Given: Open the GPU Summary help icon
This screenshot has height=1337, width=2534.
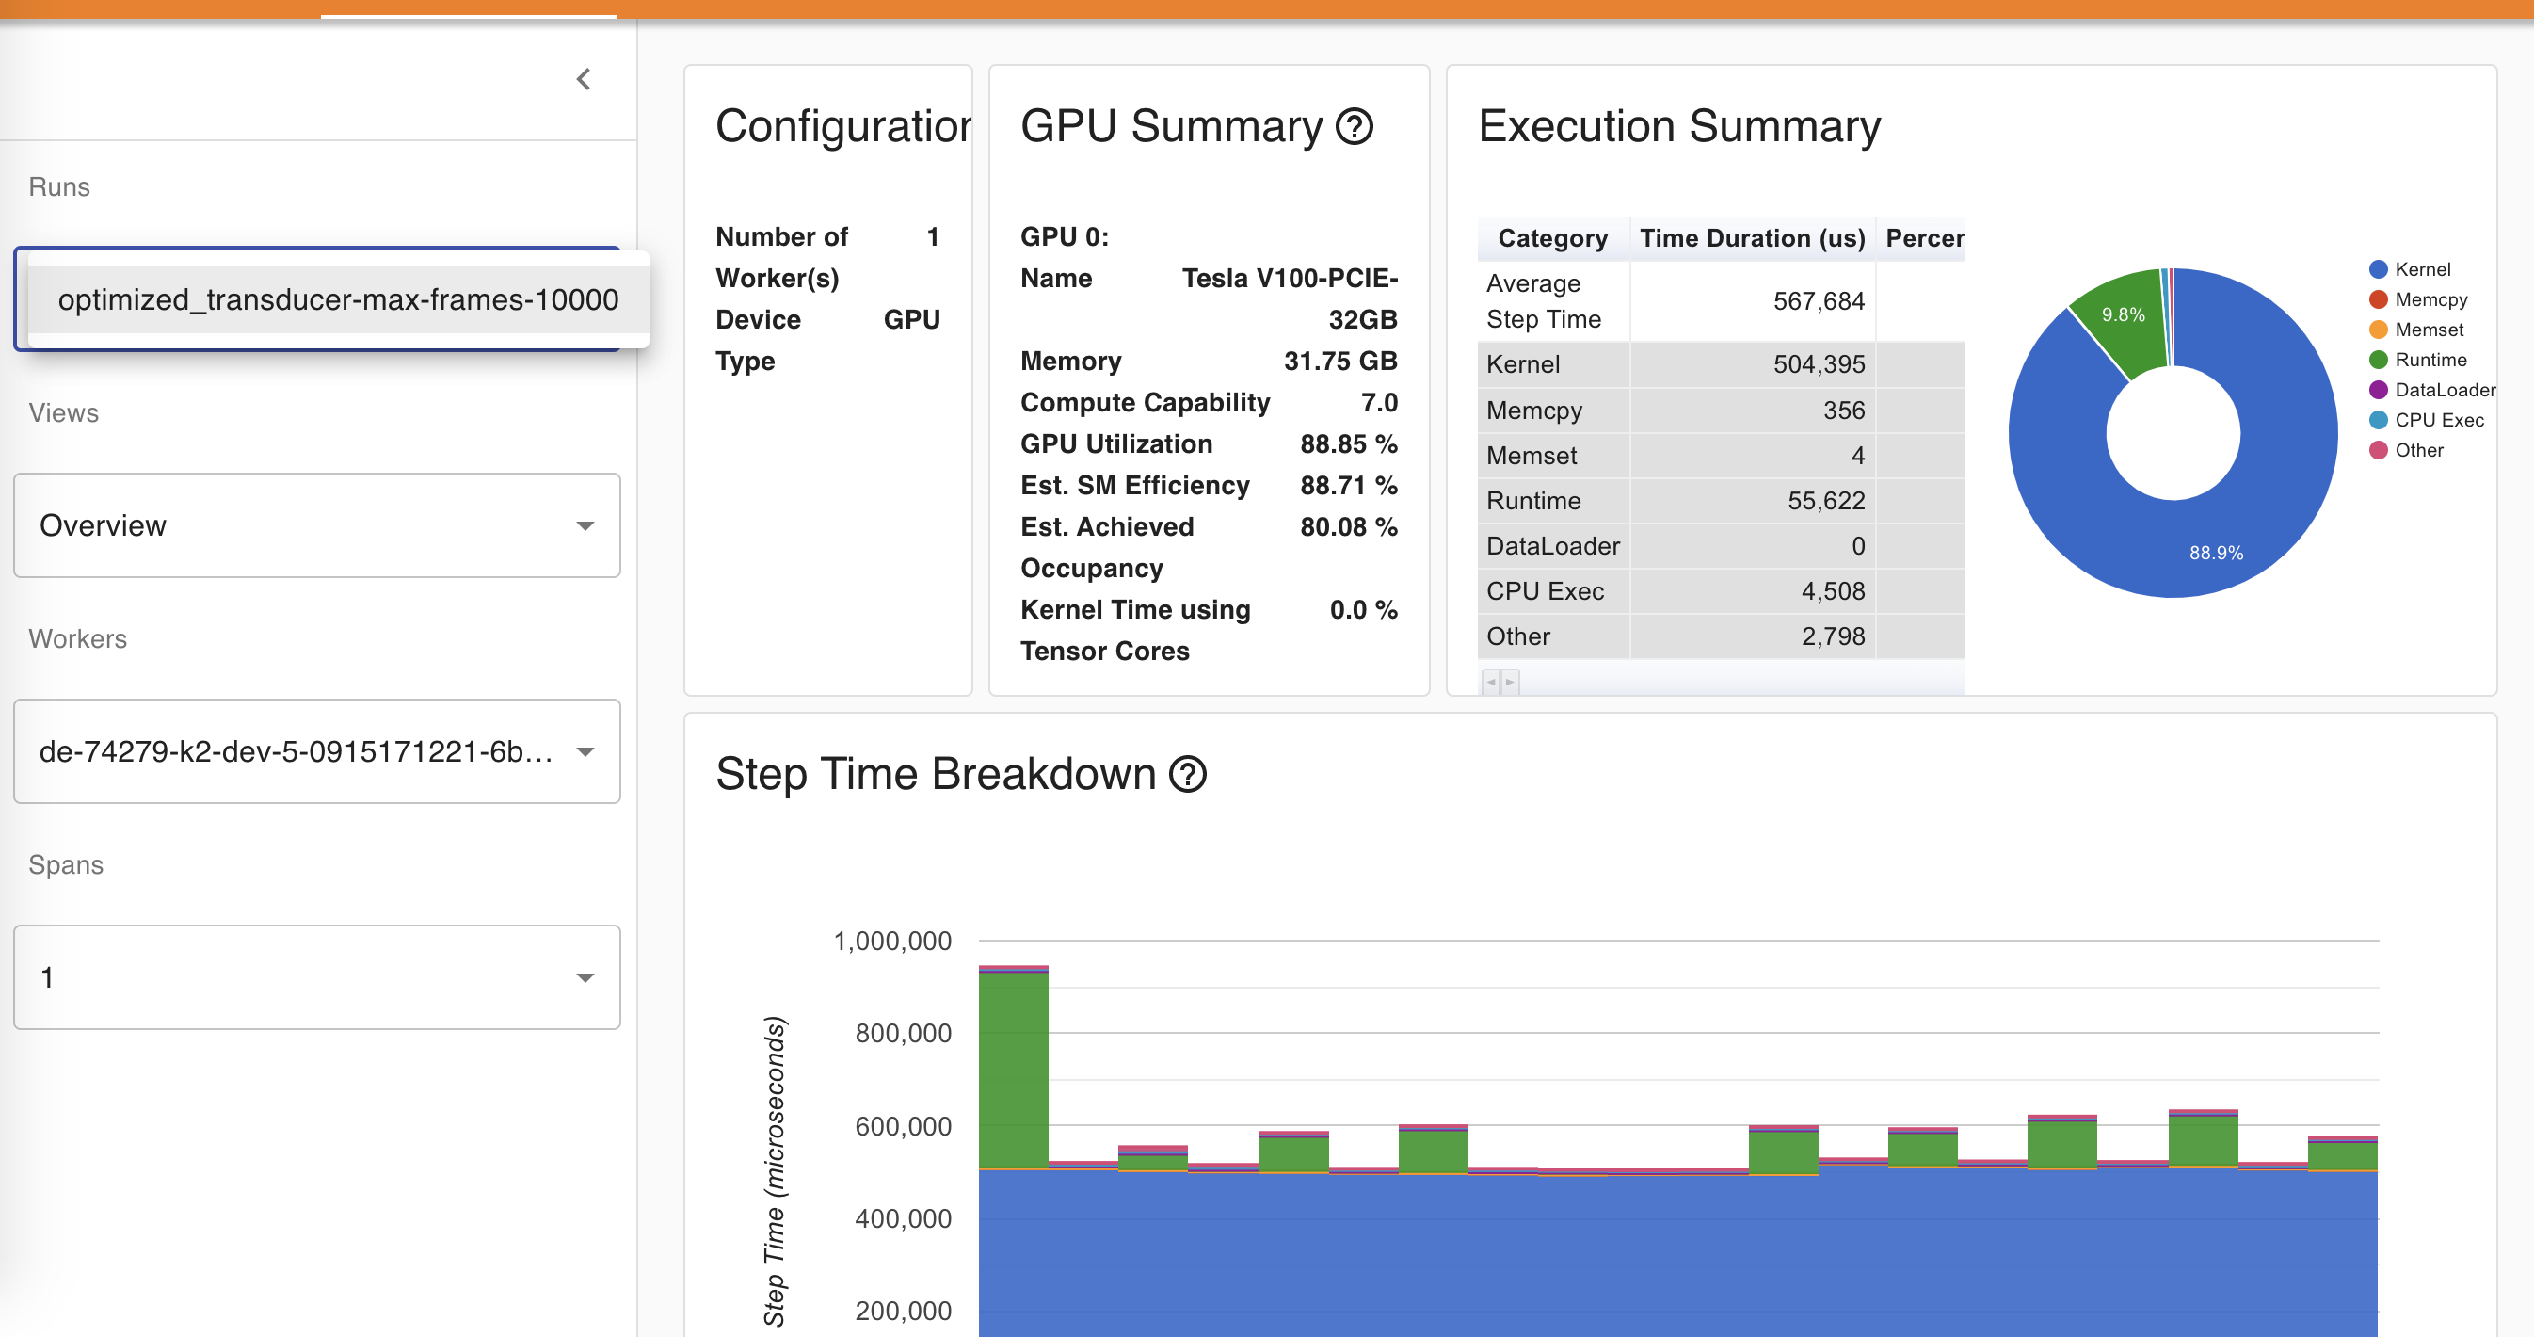Looking at the screenshot, I should (1355, 127).
